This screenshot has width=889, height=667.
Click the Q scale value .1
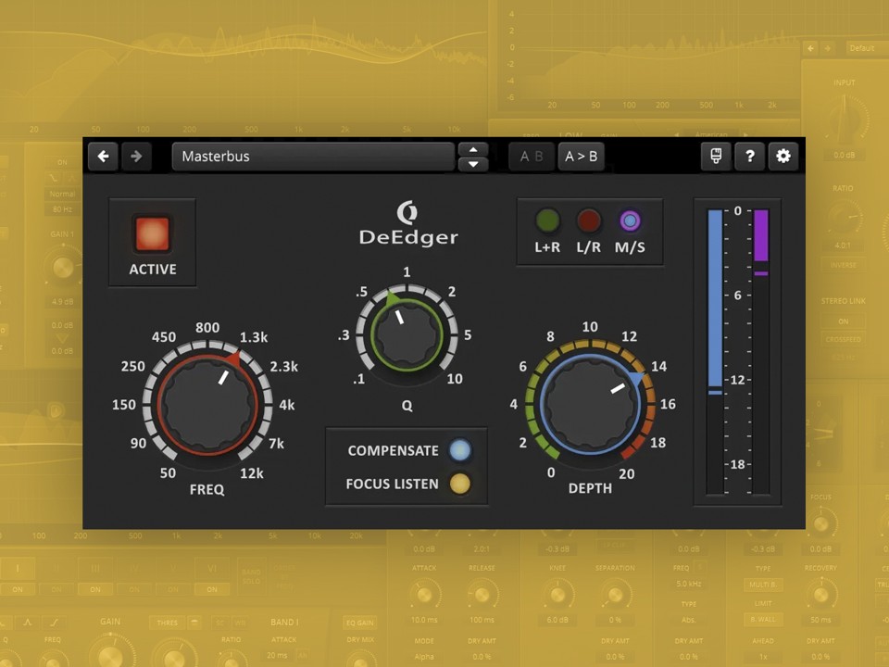tap(359, 379)
